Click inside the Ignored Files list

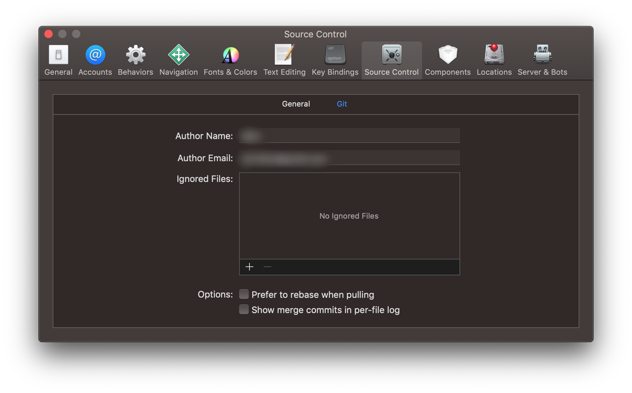(349, 216)
